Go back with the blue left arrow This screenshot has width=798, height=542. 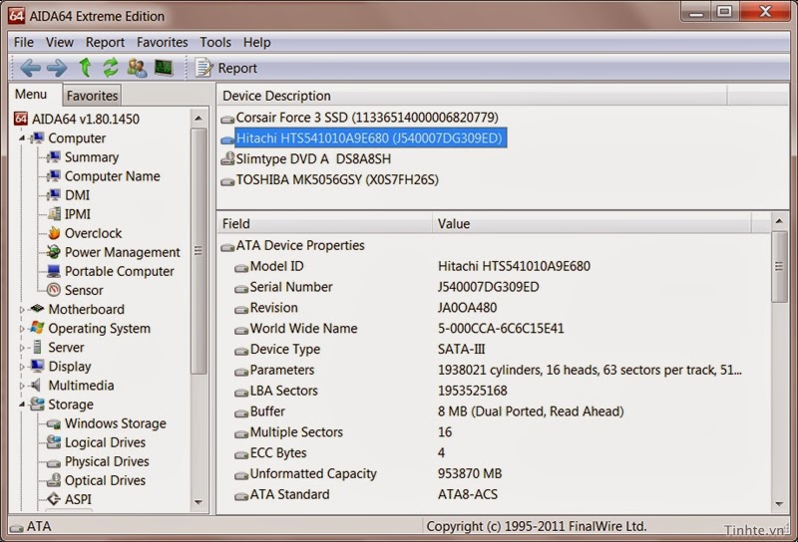(30, 68)
